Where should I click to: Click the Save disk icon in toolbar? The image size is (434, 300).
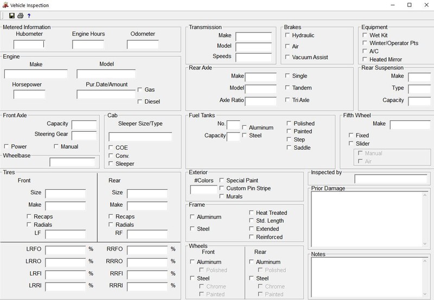11,16
